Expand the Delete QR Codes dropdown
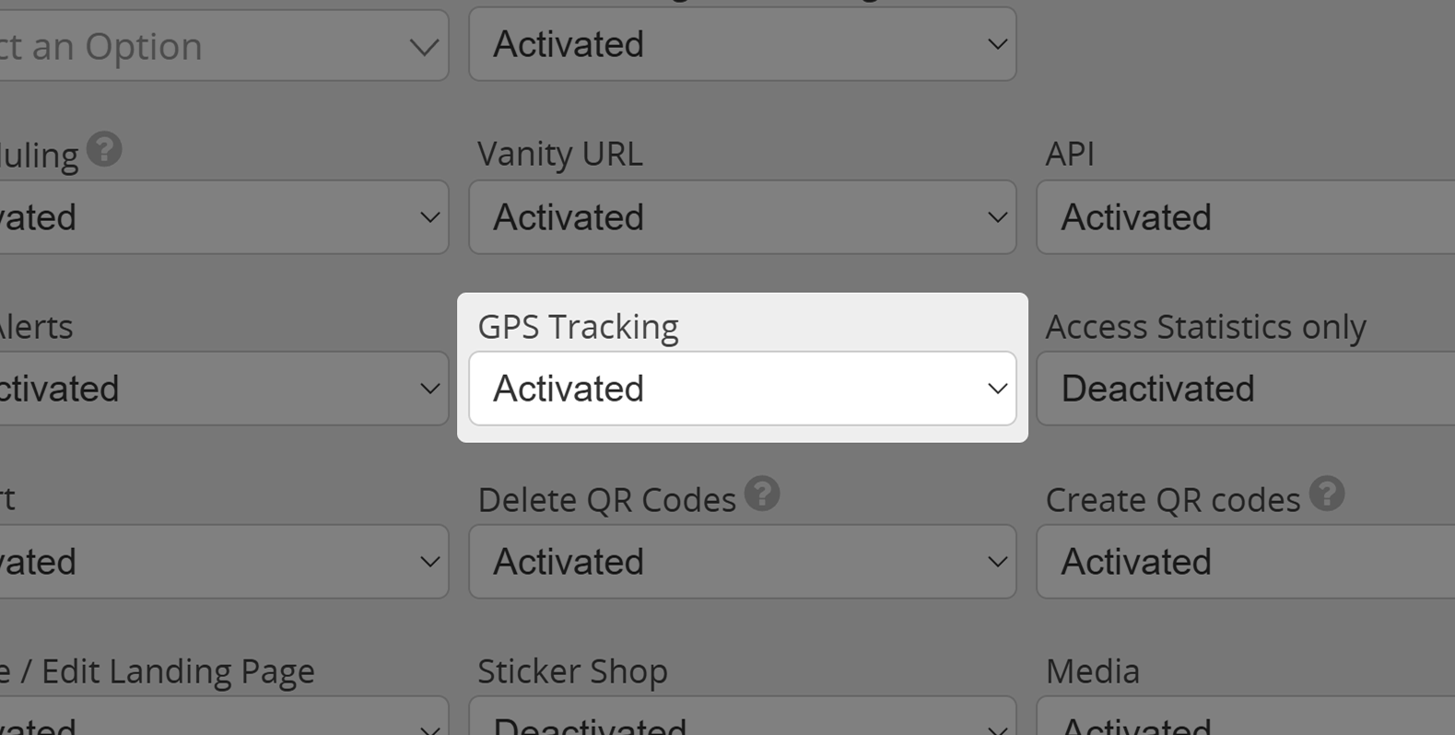The image size is (1455, 735). coord(742,562)
